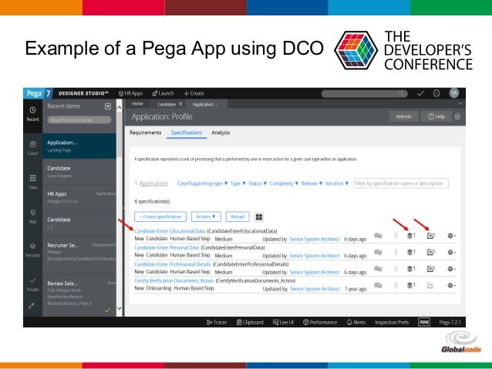Open linked rules icon for Candidate Enter Professional Details
The height and width of the screenshot is (369, 492).
tap(431, 269)
